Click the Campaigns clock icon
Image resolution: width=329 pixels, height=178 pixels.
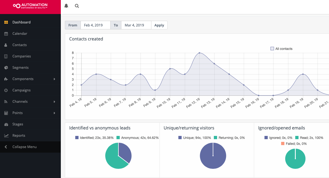tap(6, 90)
